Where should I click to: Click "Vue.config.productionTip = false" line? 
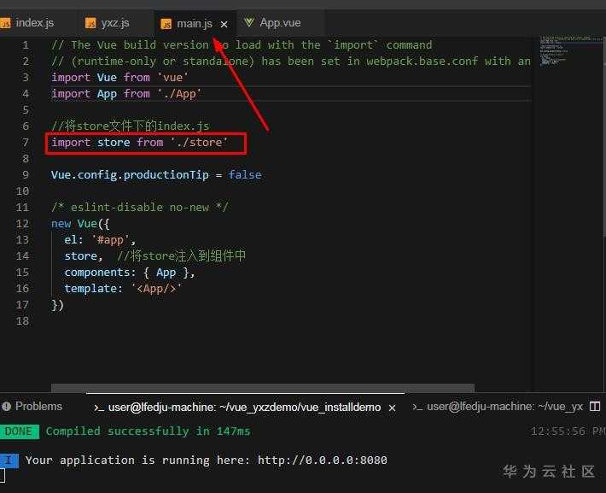(x=156, y=175)
